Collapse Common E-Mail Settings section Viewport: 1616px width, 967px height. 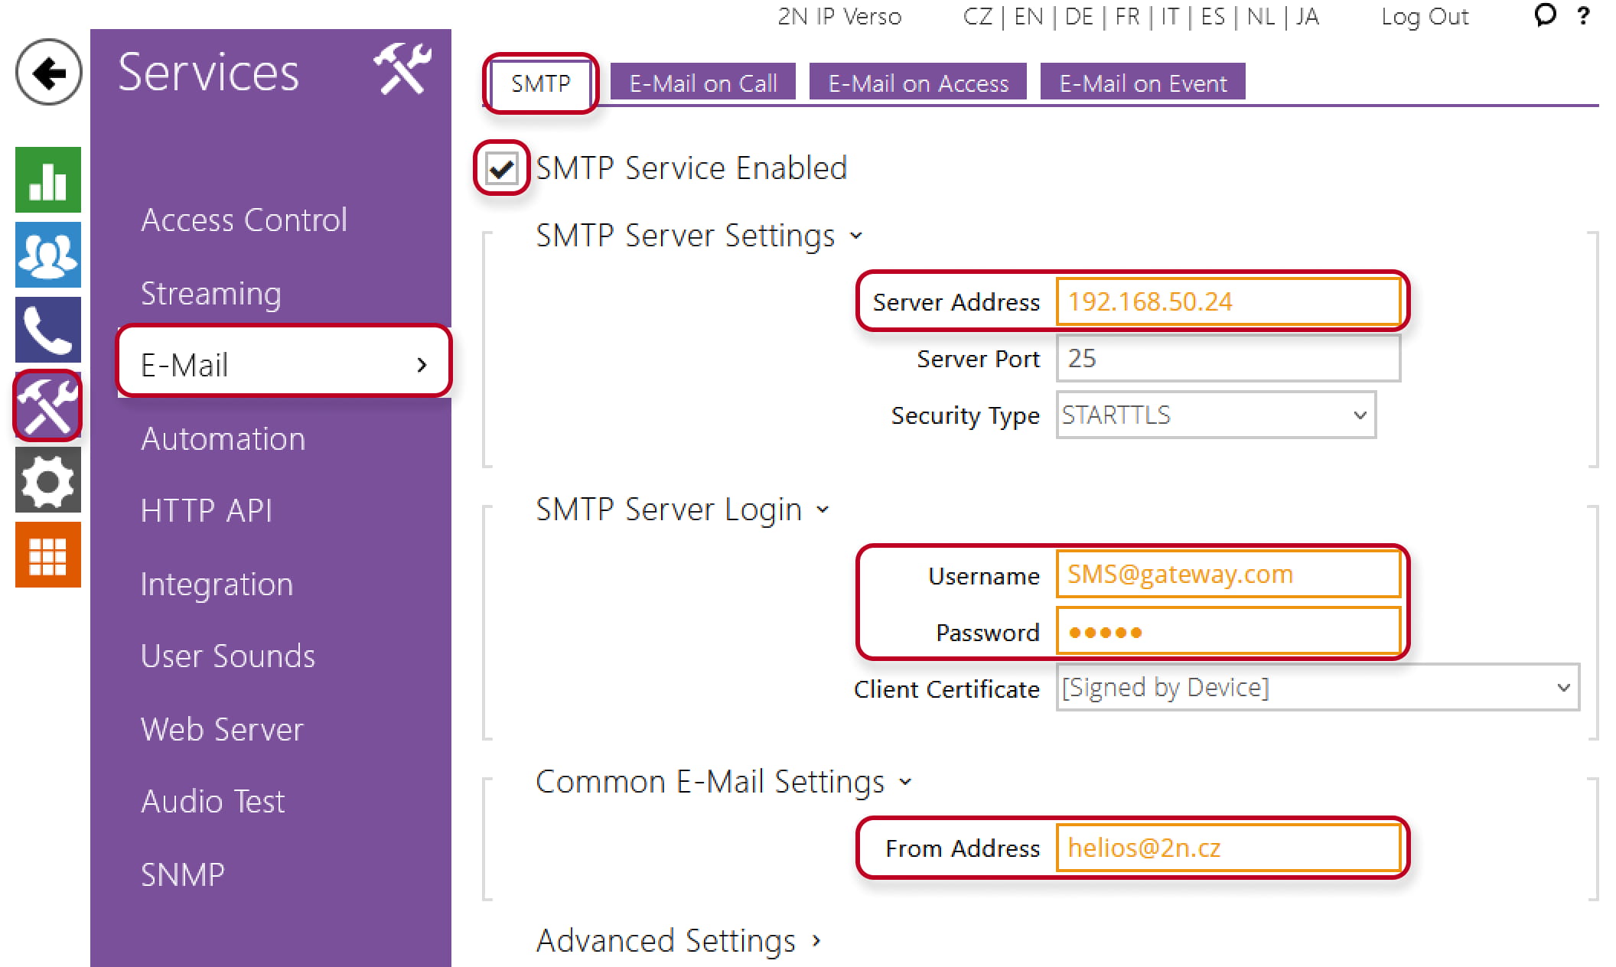(724, 781)
